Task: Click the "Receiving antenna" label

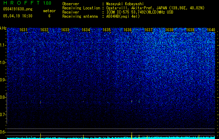Action: click(x=80, y=16)
